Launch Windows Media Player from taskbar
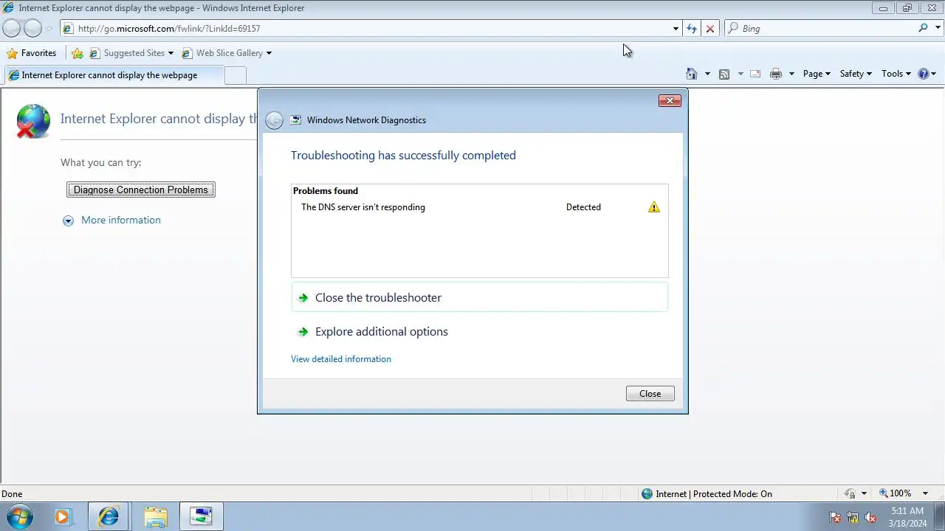This screenshot has width=945, height=531. click(63, 517)
